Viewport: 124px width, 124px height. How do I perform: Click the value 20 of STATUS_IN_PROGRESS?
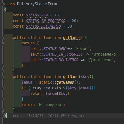pos(74,21)
